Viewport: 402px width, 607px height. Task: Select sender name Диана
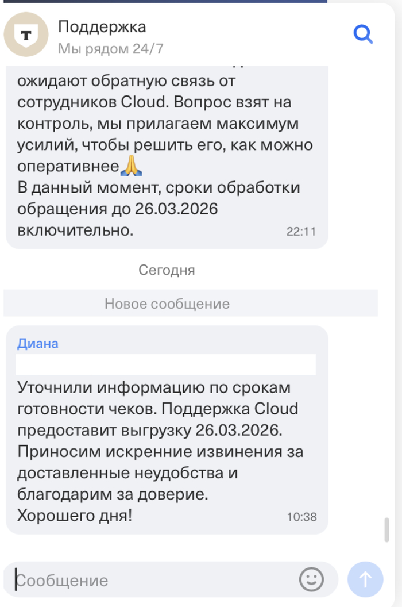38,344
